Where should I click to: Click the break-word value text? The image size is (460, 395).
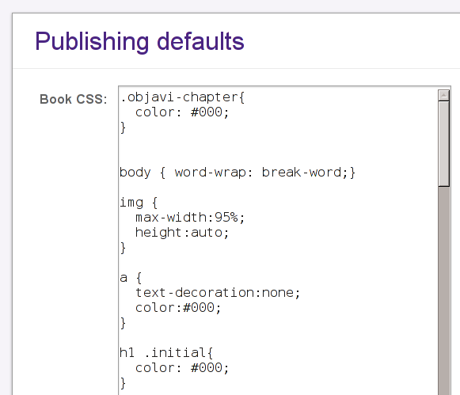click(302, 172)
